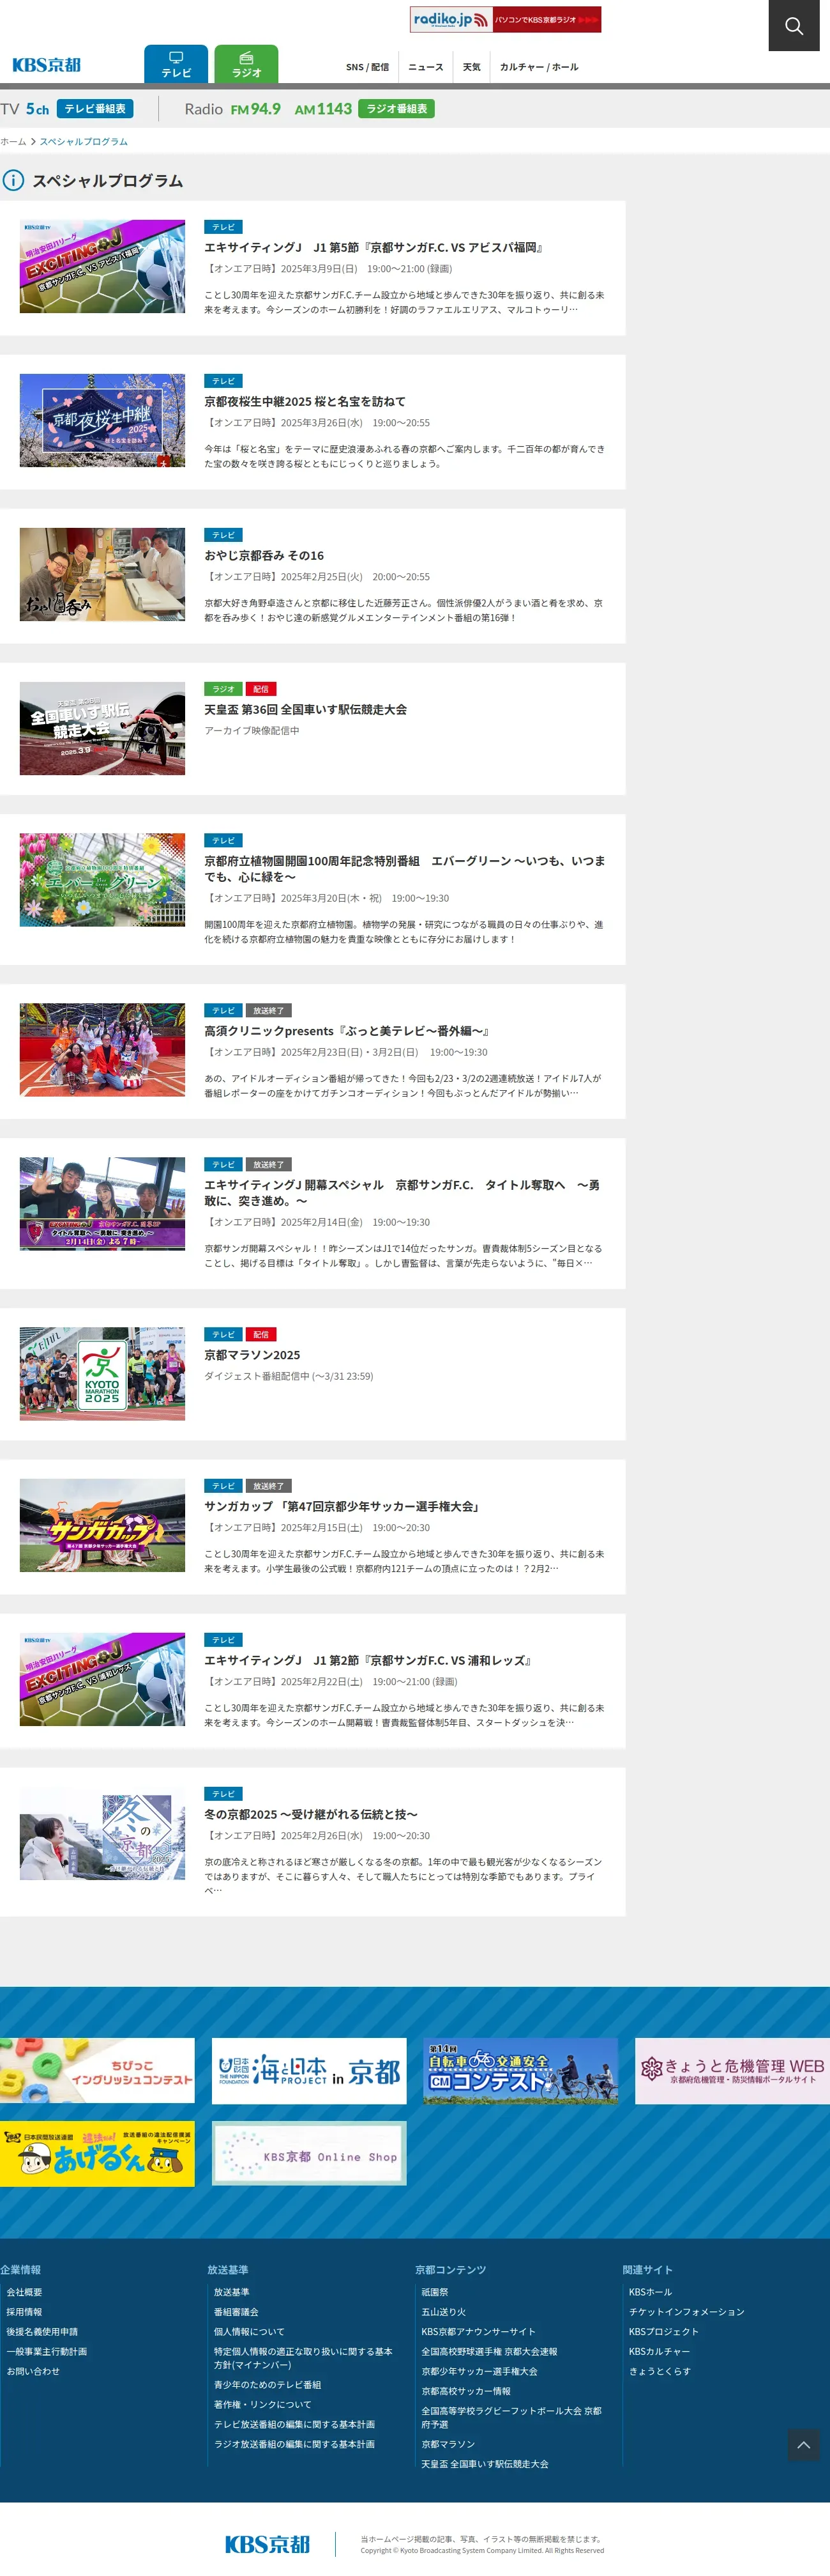This screenshot has width=830, height=2576.
Task: Open the ラジオ番組表 button
Action: (396, 109)
